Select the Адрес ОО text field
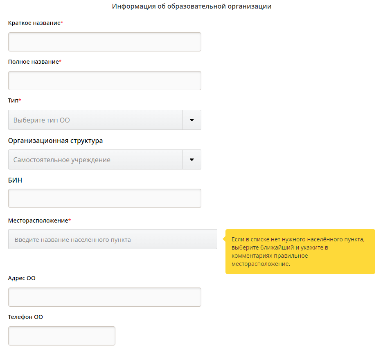Screen dimensions: 383x350 pos(104,297)
